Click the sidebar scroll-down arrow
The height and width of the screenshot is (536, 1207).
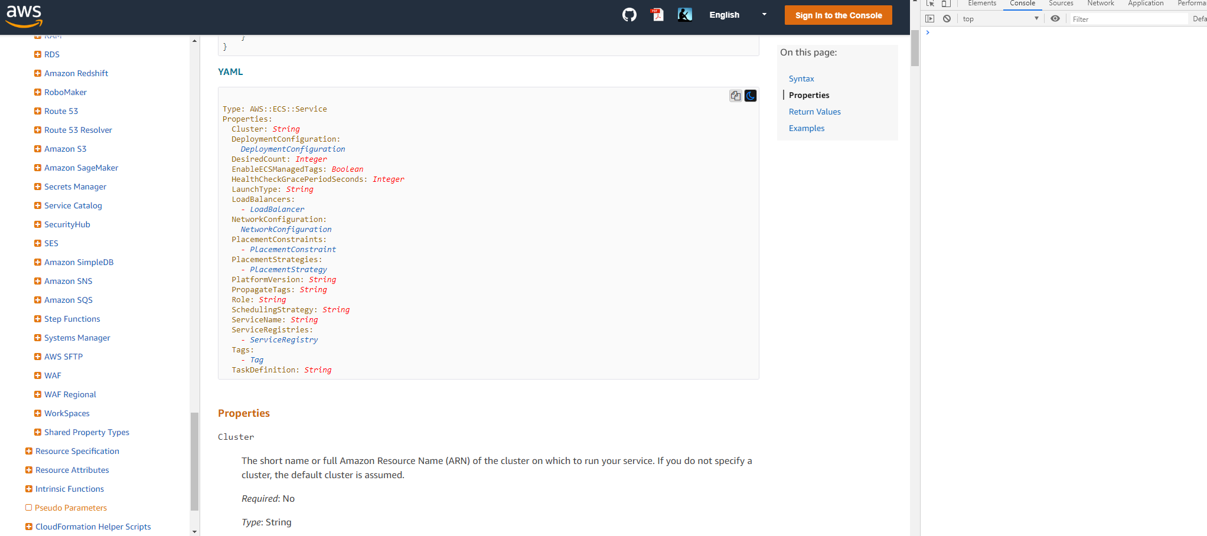click(x=194, y=531)
